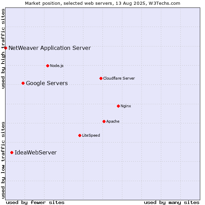Click the 'used by fewer sites' axis label

pos(35,203)
